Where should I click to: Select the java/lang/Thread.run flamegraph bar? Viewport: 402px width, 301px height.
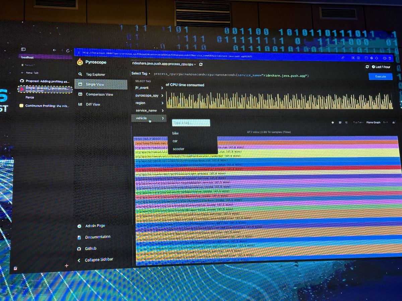coord(266,143)
